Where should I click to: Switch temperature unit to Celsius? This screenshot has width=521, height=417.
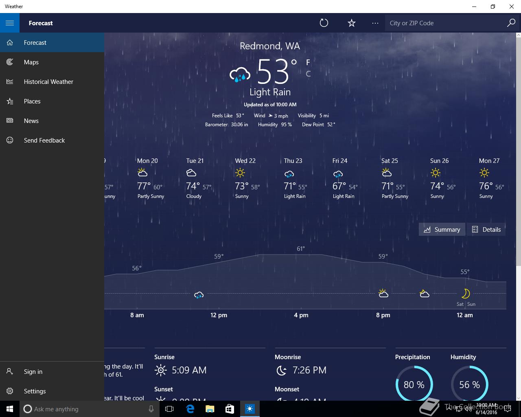pyautogui.click(x=308, y=74)
